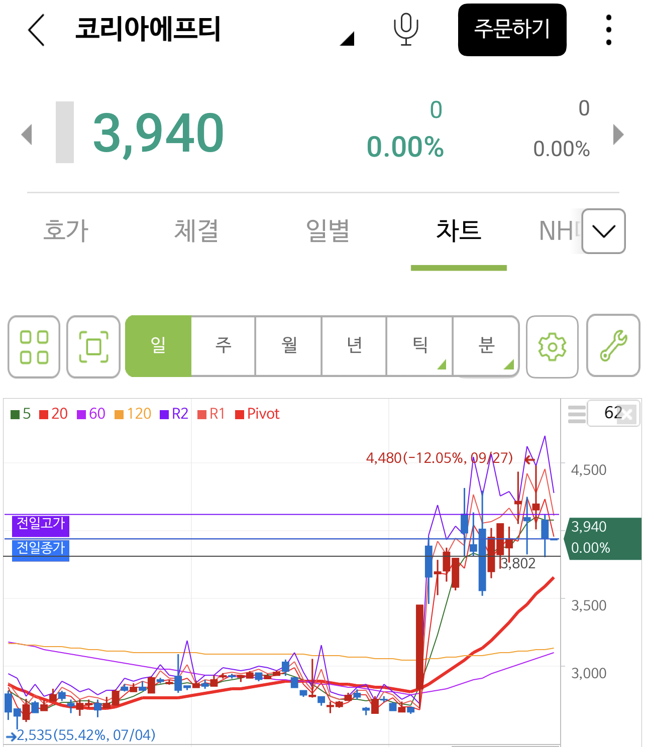Go to next stock with right triangle

coord(618,134)
